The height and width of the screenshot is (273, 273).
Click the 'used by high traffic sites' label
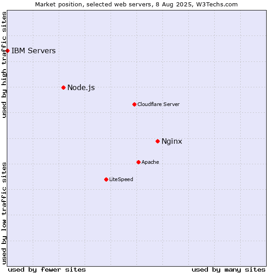pyautogui.click(x=4, y=65)
